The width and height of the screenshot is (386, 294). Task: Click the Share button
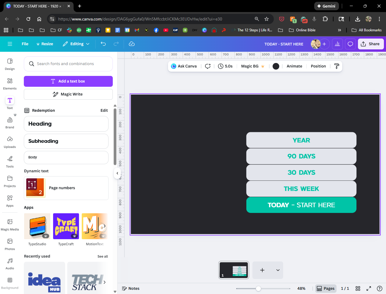[x=371, y=44]
